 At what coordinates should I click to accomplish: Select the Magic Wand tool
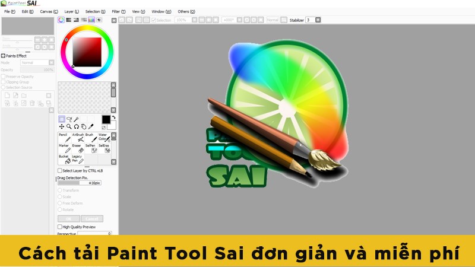coord(77,119)
